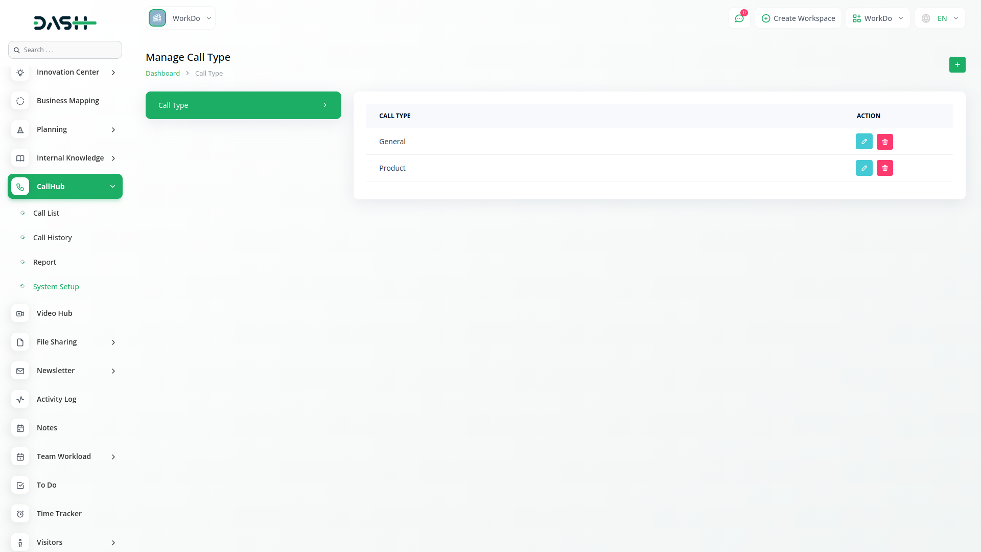Expand the Internal Knowledge submenu arrow

[x=113, y=158]
